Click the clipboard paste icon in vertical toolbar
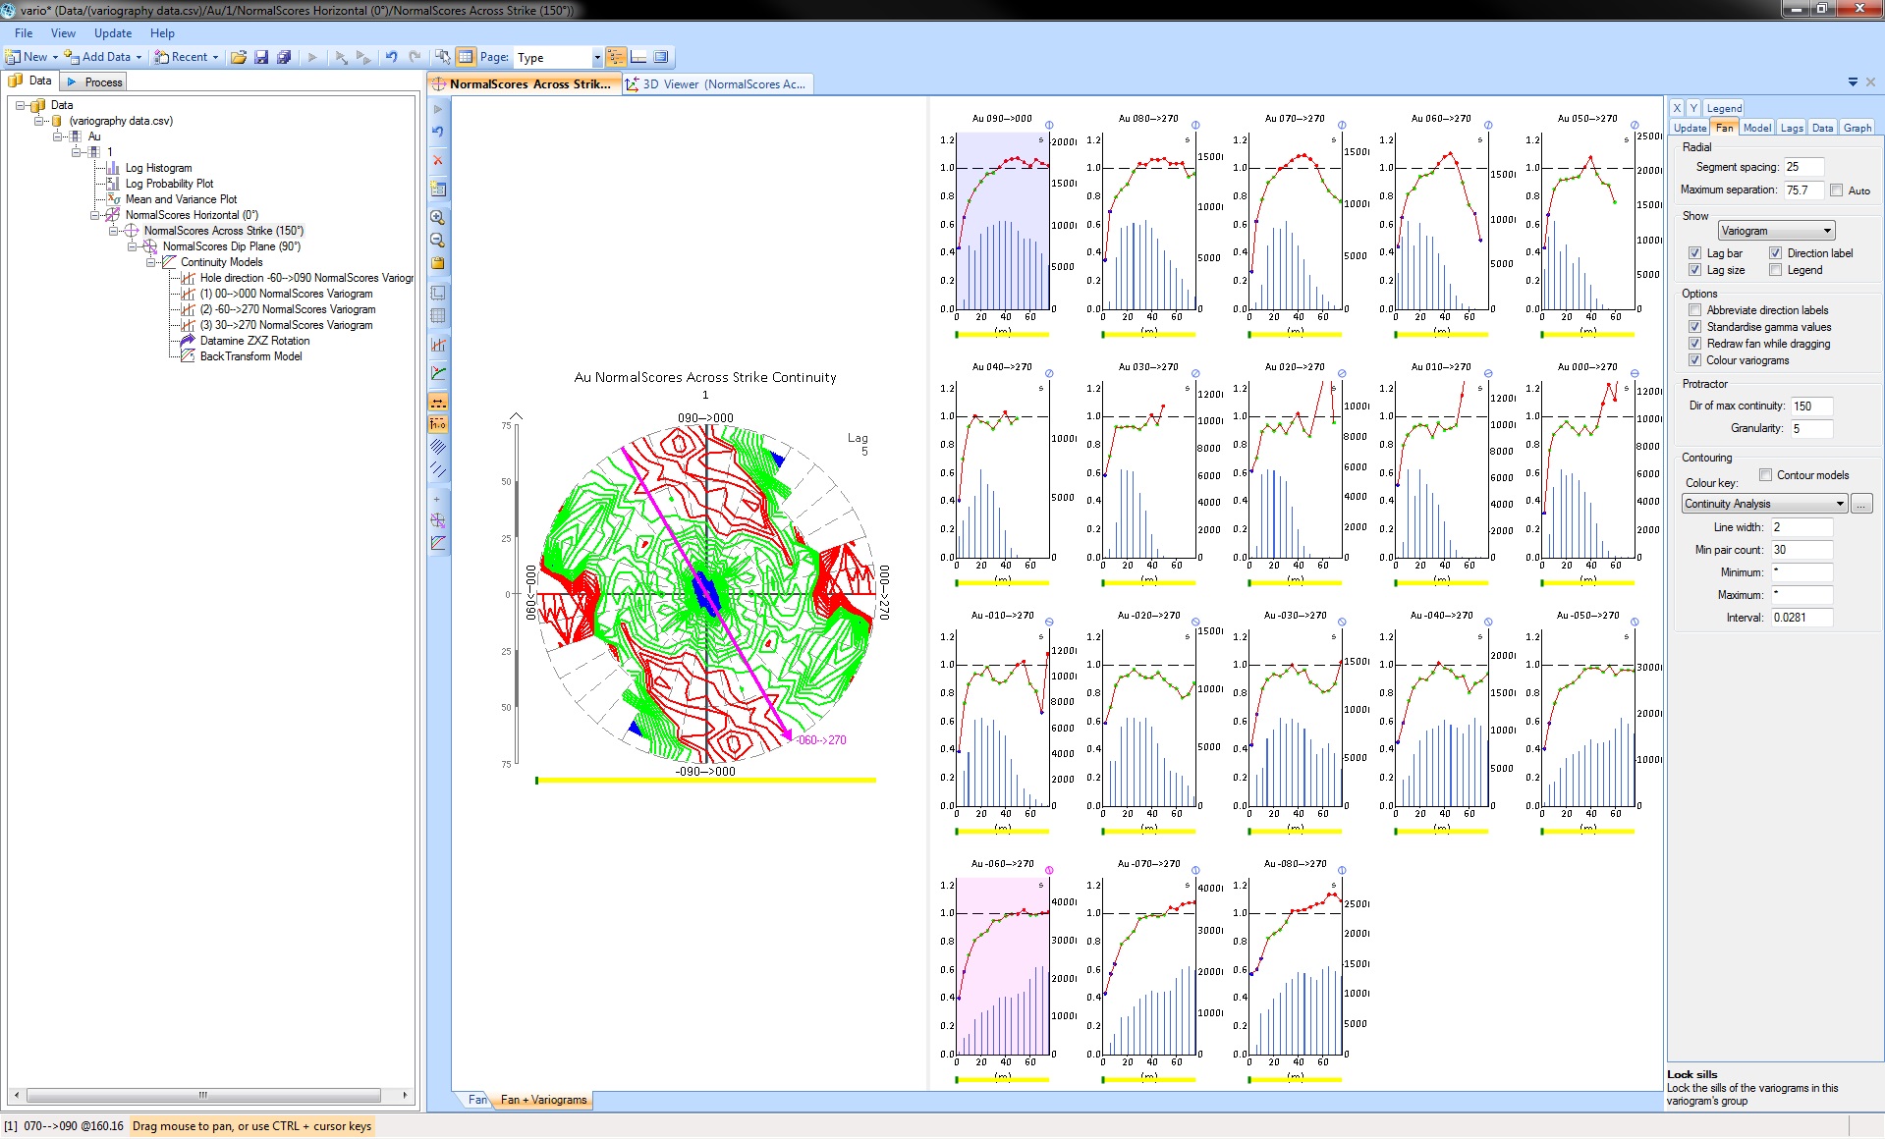Screen dimensions: 1885x1139 [x=438, y=263]
